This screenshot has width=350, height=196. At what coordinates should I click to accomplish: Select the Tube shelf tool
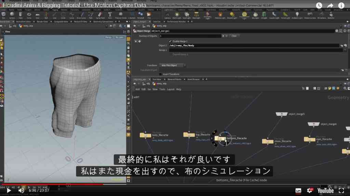pos(20,15)
